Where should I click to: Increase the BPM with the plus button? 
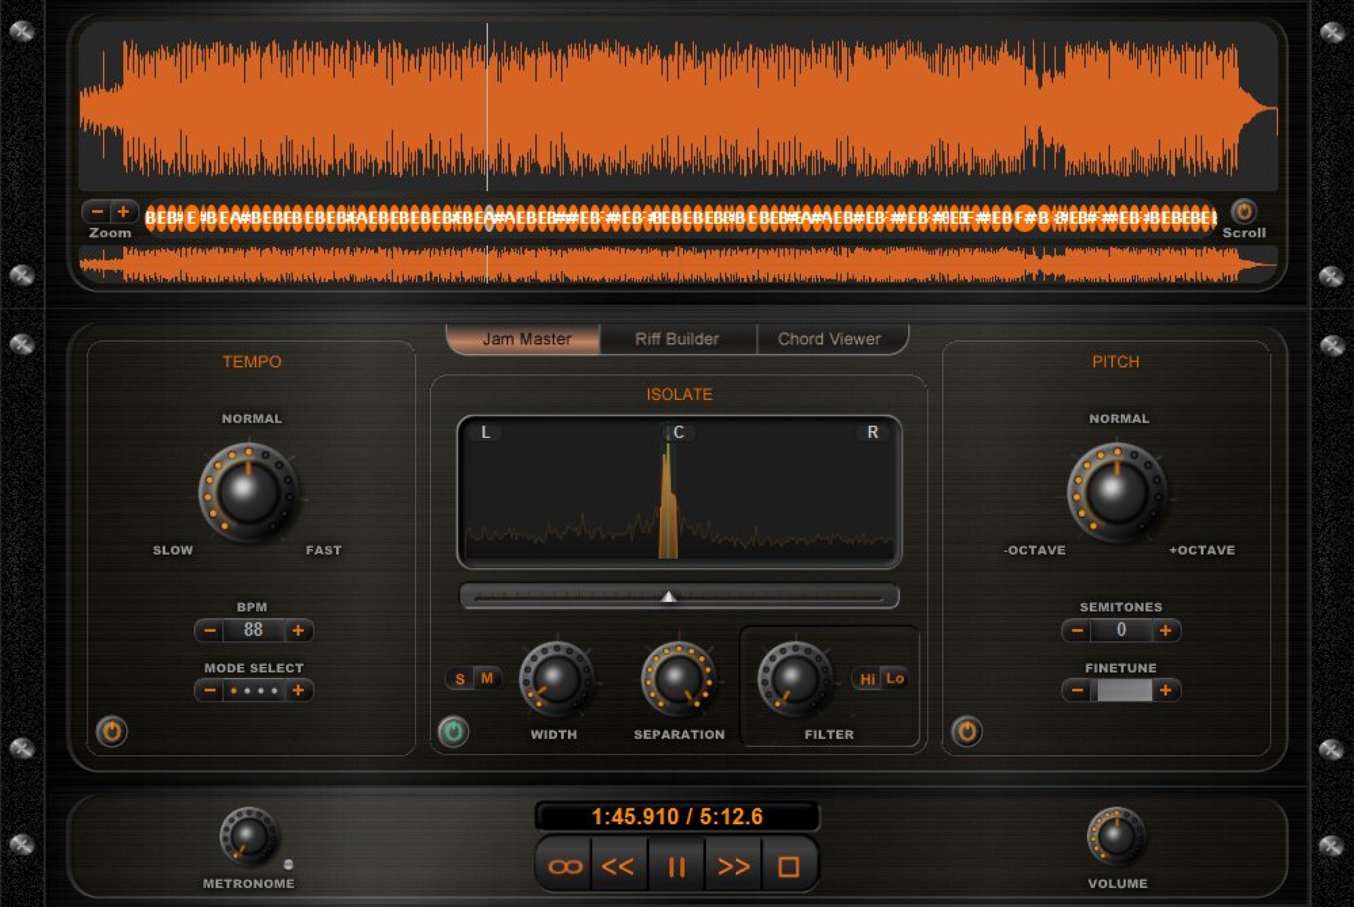pos(299,631)
